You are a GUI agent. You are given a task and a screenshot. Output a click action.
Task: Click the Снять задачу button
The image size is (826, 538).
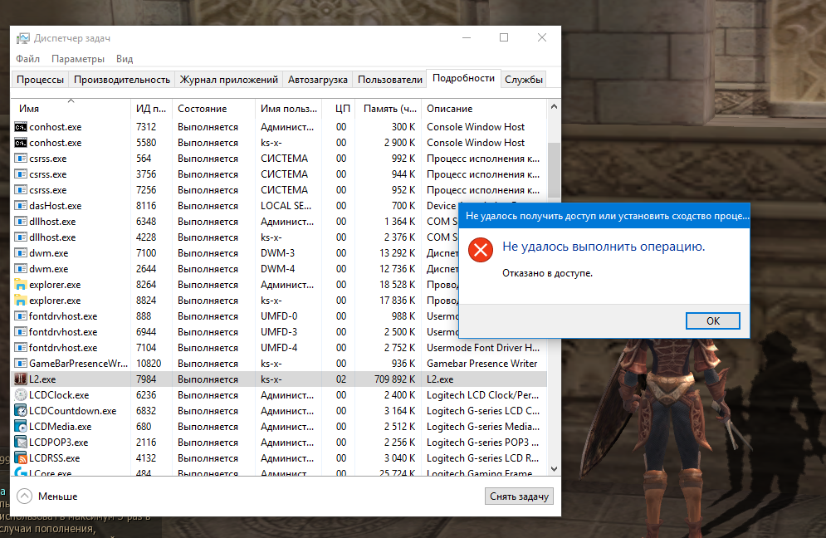(519, 496)
